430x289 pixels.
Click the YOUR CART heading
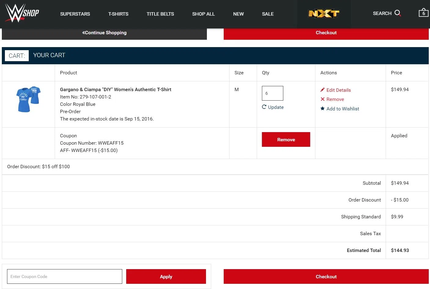[49, 55]
